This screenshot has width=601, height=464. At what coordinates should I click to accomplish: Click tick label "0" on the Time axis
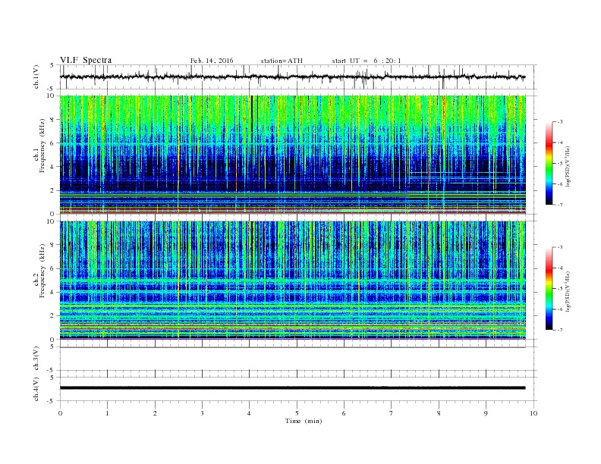coord(60,413)
